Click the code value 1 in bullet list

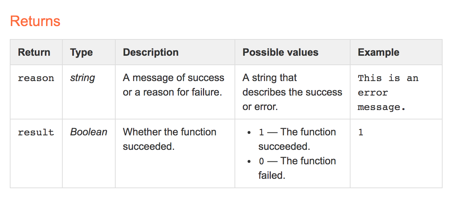click(261, 132)
